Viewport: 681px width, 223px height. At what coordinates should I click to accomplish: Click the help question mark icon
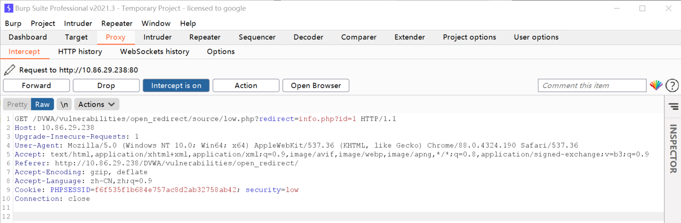coord(672,85)
